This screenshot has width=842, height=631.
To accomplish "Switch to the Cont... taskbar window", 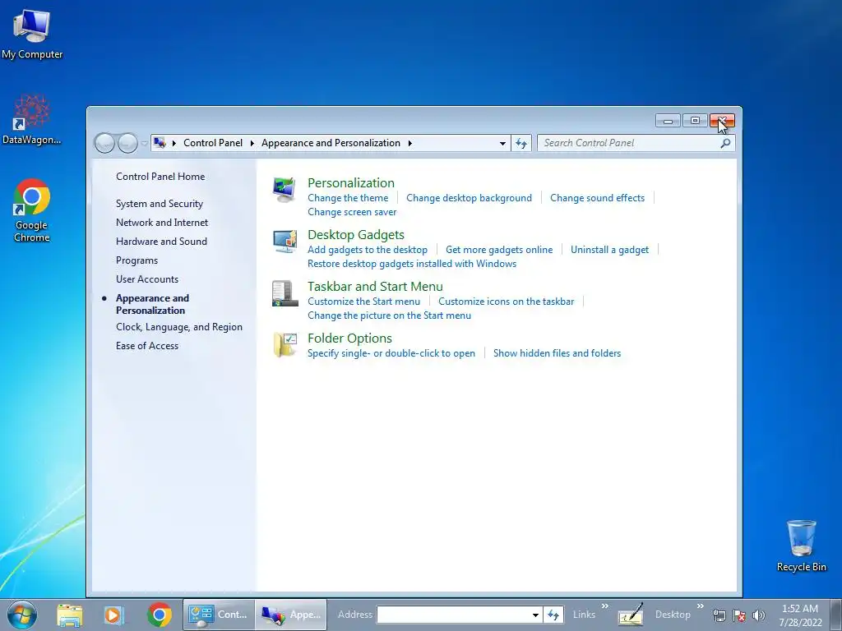I will point(219,615).
